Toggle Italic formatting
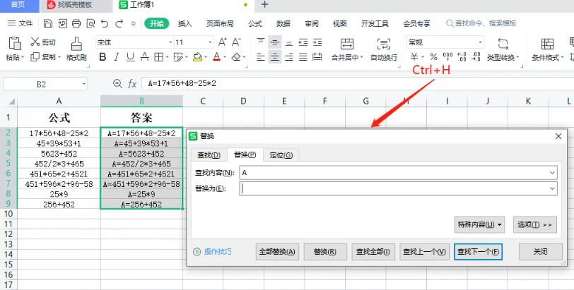The width and height of the screenshot is (574, 290). pos(117,57)
